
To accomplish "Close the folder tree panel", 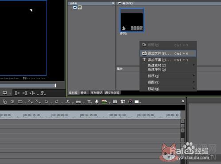I will [113, 3].
